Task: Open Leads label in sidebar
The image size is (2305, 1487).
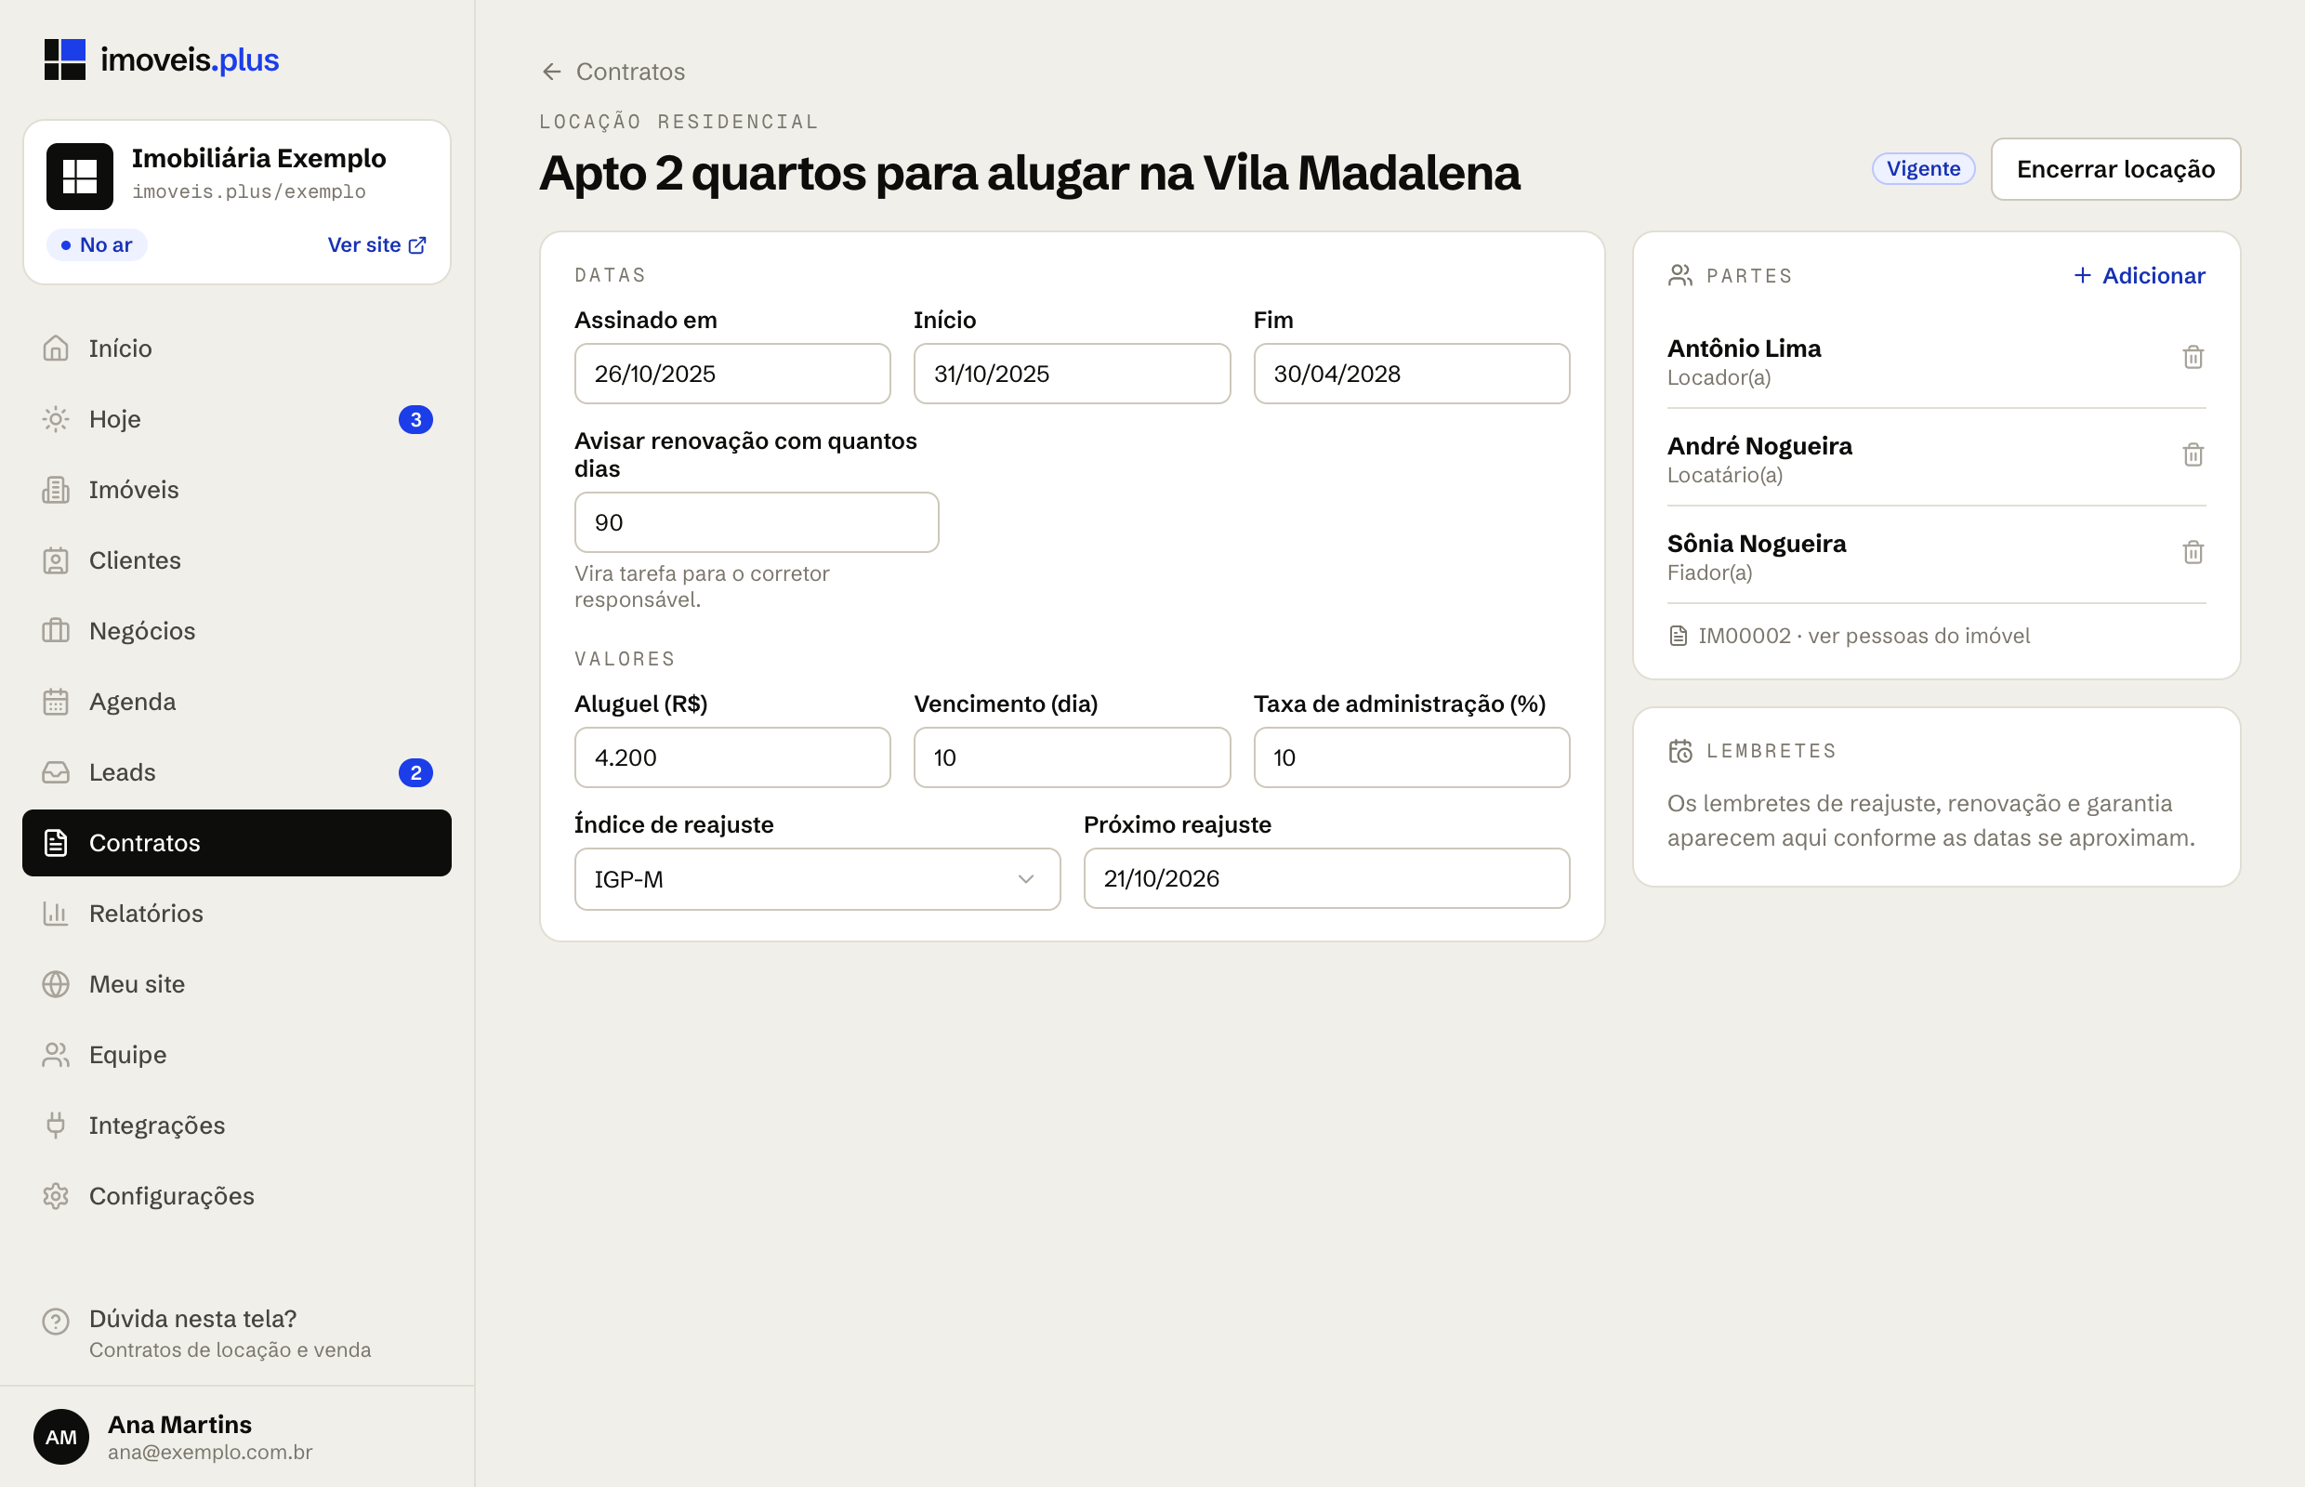Action: click(123, 772)
